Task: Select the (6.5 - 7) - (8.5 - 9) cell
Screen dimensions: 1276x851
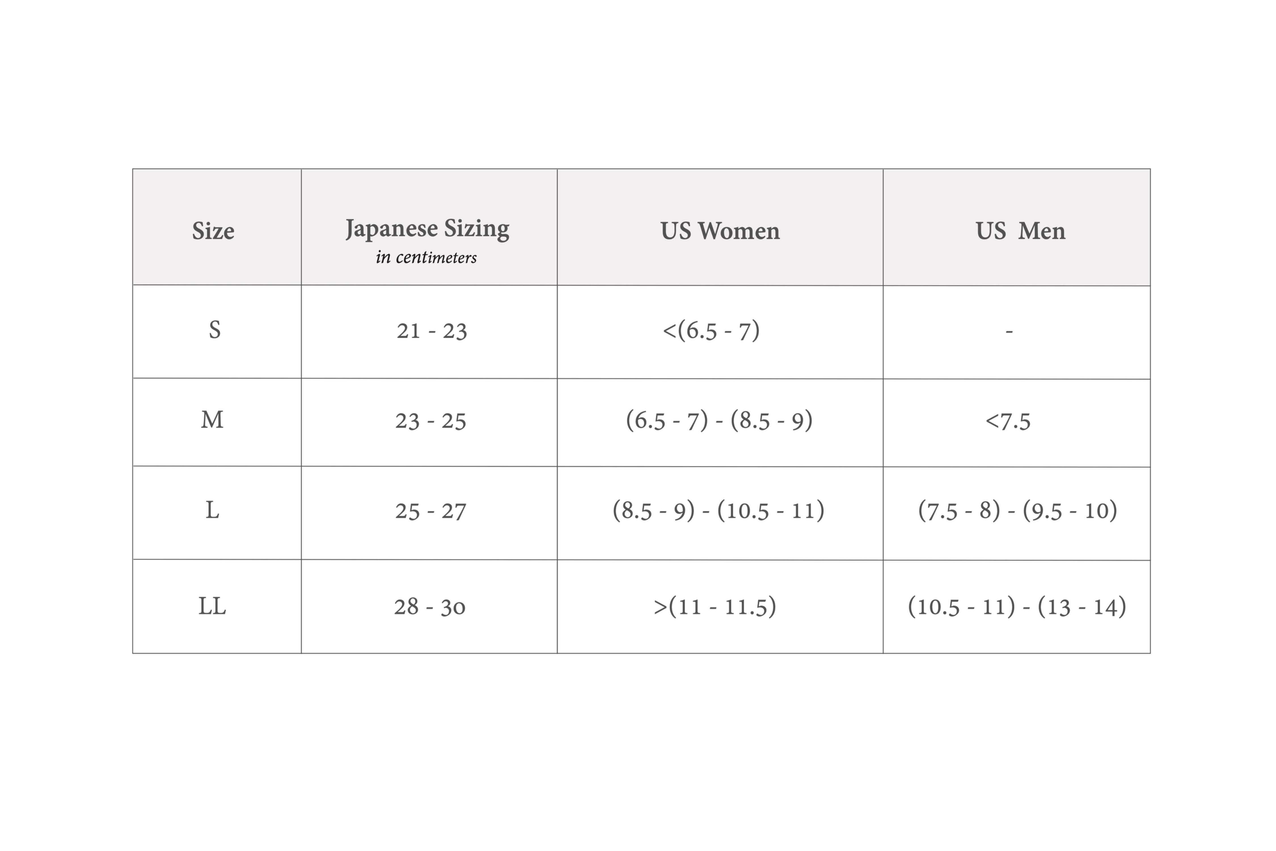Action: [x=719, y=421]
